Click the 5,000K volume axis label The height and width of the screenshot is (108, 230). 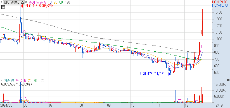click(219, 97)
